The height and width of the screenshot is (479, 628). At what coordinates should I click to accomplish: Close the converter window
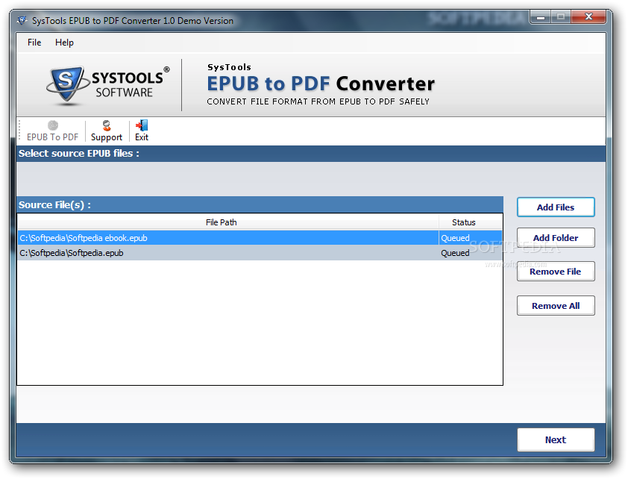point(588,17)
